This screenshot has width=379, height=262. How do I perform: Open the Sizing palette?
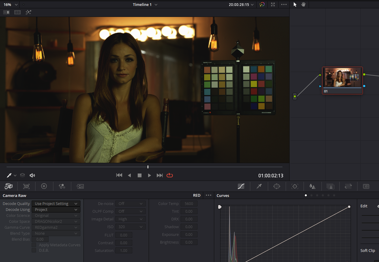pos(348,186)
